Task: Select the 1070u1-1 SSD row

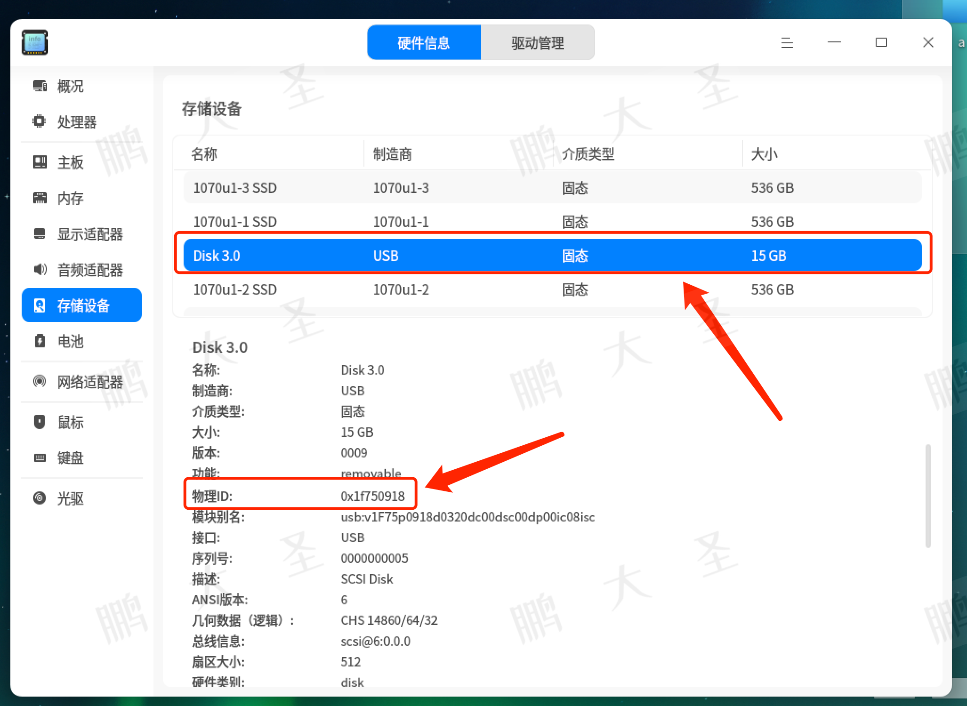Action: click(553, 222)
